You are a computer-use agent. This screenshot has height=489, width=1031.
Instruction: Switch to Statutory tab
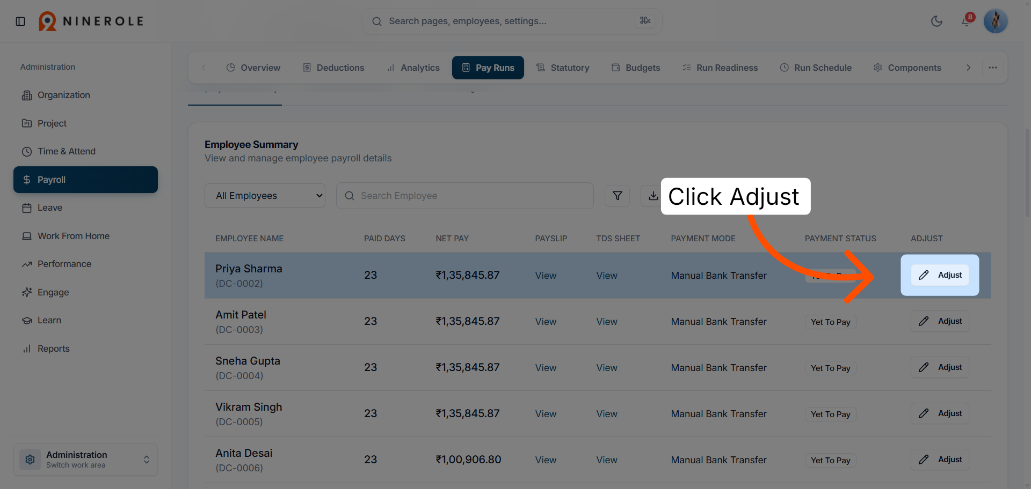(563, 68)
